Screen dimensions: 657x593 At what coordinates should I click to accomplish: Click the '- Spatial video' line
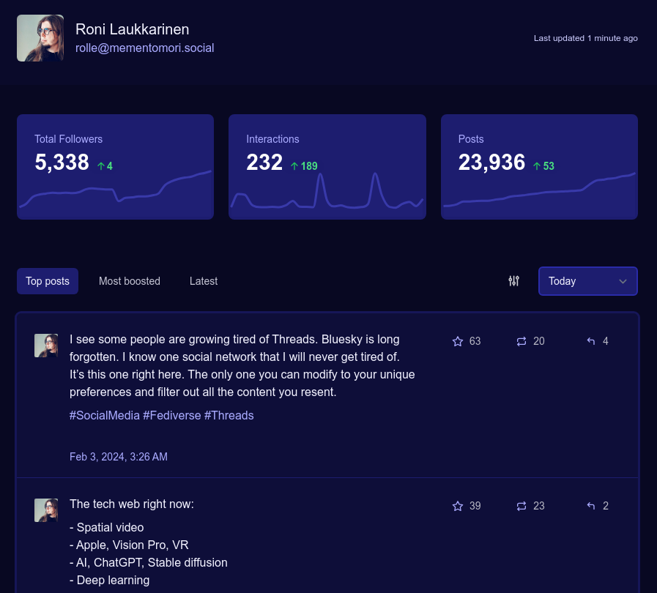(106, 528)
